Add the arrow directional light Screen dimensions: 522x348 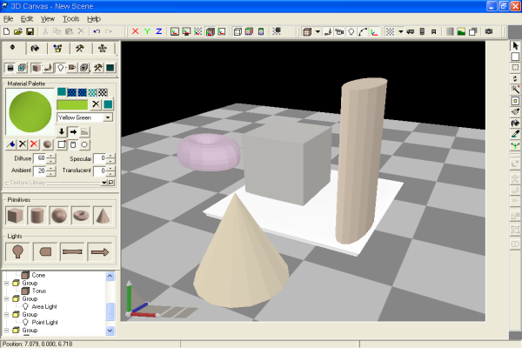(x=100, y=251)
